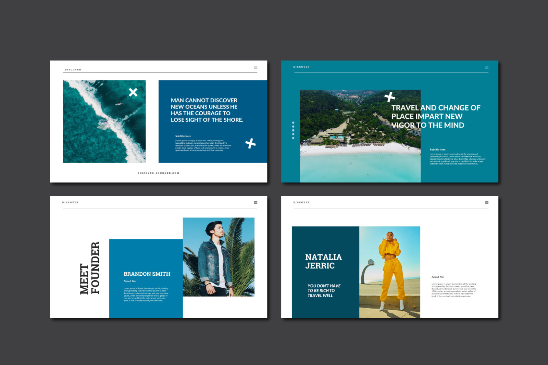The height and width of the screenshot is (365, 548).
Task: Click the hamburger menu on Meet Founder slide
Action: click(256, 203)
